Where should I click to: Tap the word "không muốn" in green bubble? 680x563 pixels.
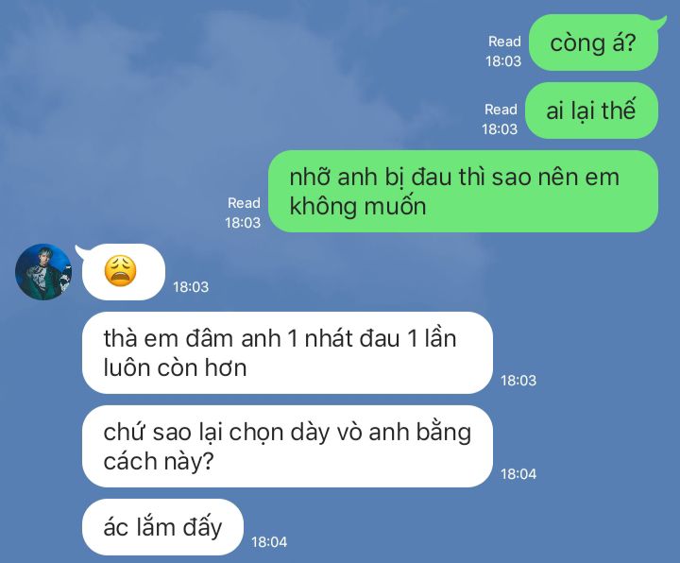tap(358, 207)
